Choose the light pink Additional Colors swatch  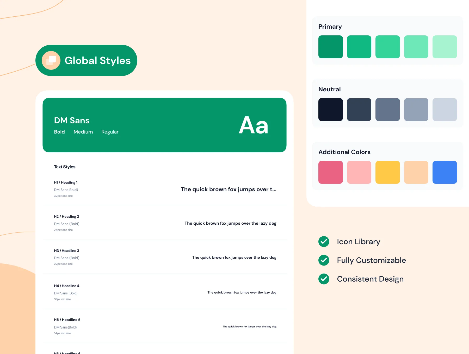coord(359,172)
